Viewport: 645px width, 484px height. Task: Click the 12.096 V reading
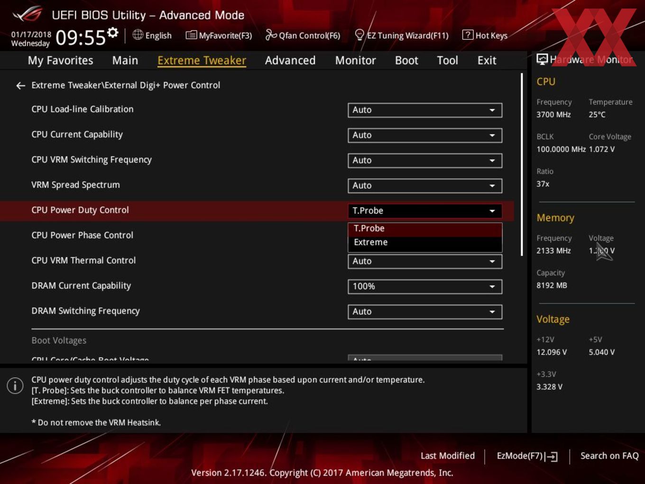[552, 352]
